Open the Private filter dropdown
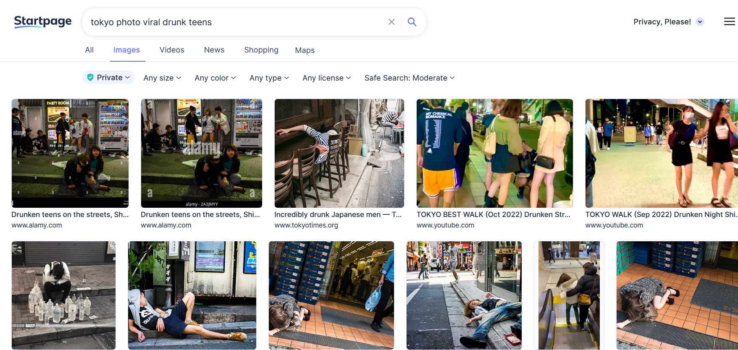738x350 pixels. (109, 78)
